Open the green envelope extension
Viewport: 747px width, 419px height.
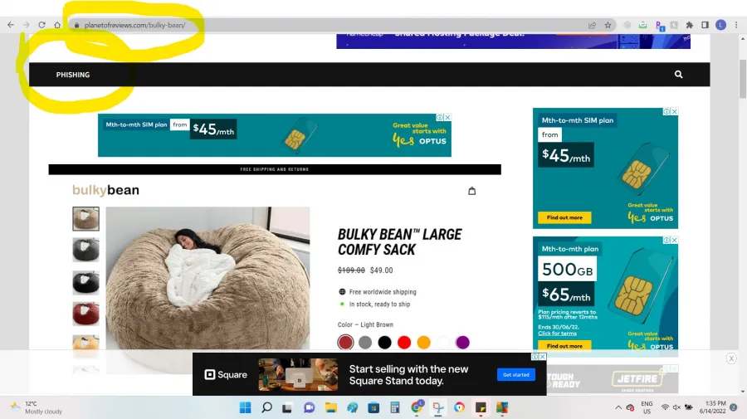tap(642, 25)
